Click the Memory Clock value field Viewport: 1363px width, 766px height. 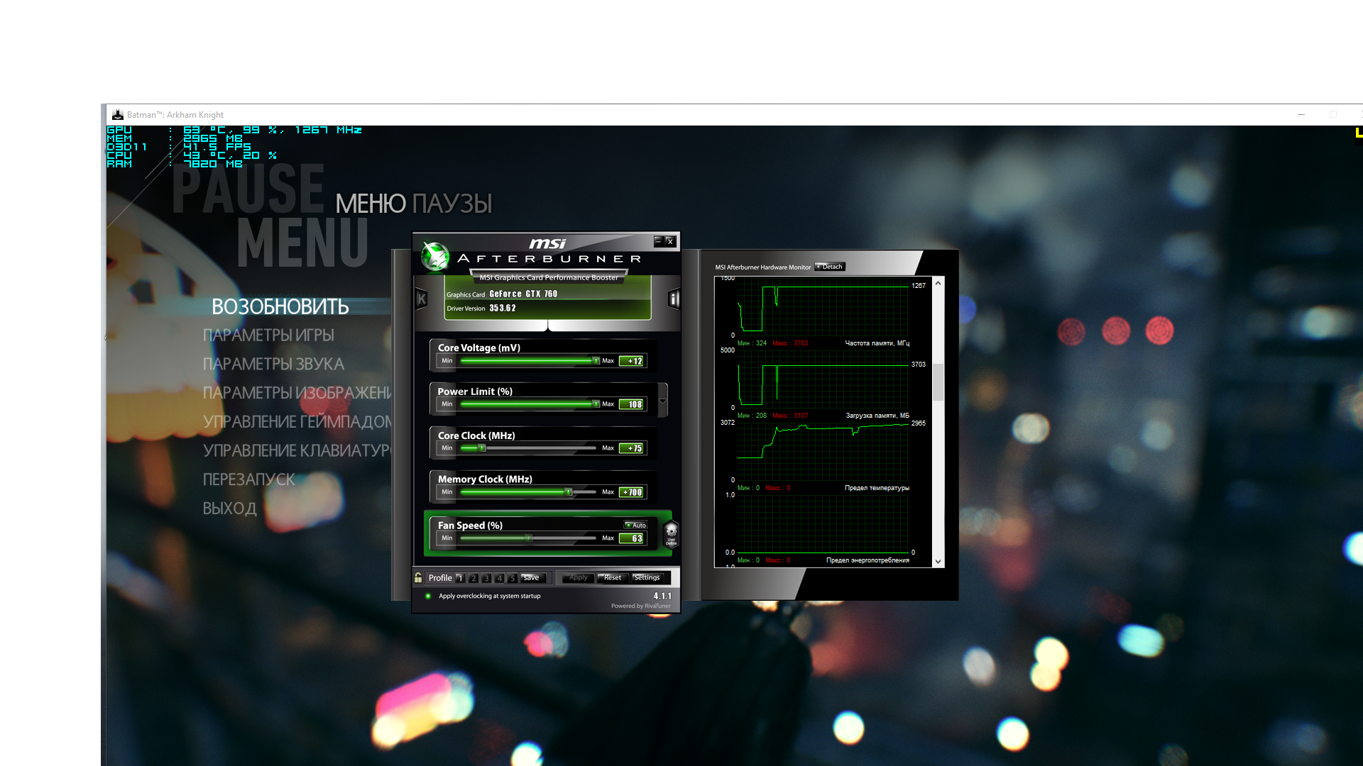coord(632,492)
